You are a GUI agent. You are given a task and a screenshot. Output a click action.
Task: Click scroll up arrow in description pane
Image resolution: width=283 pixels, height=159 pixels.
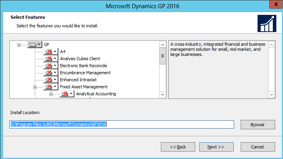tap(271, 45)
